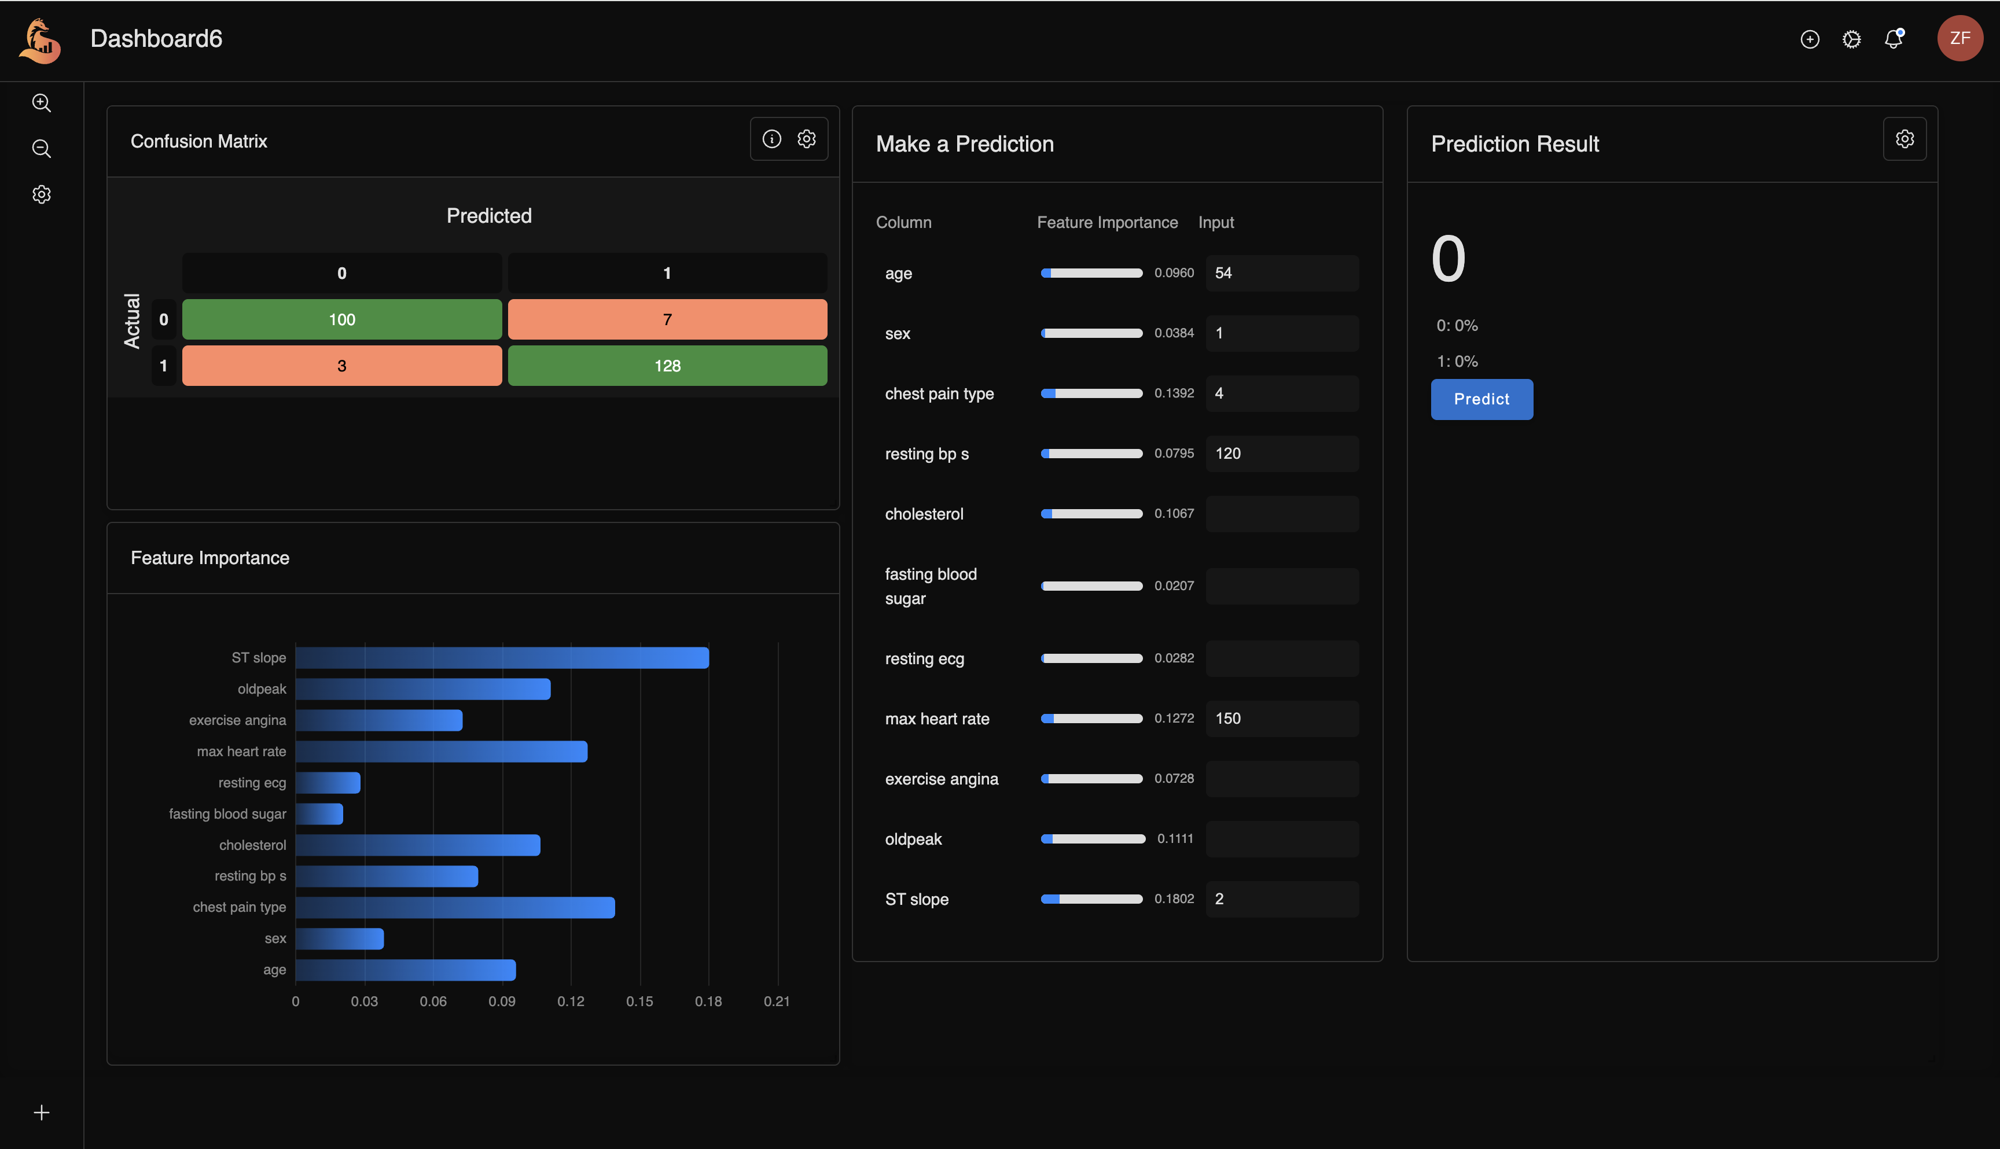
Task: Click predicted column header 0
Action: [341, 273]
